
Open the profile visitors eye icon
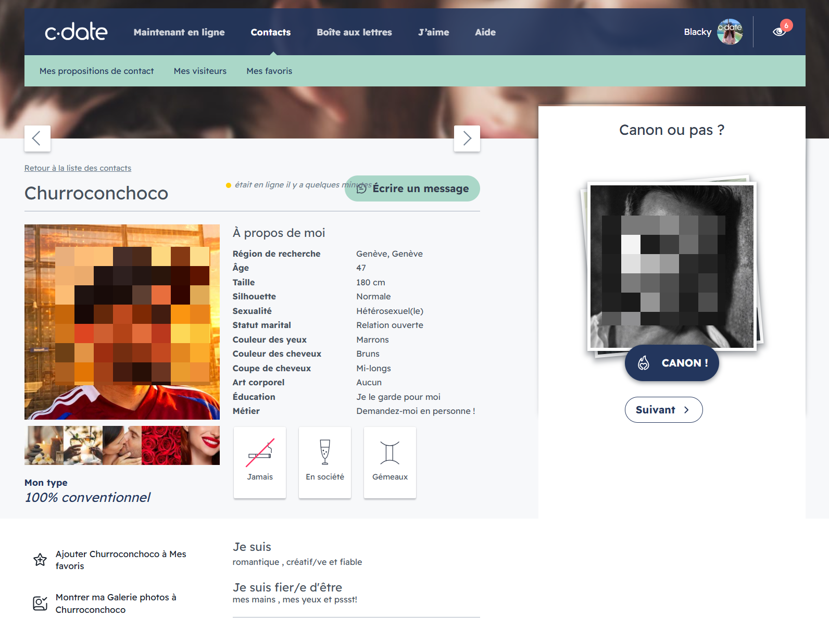coord(779,32)
